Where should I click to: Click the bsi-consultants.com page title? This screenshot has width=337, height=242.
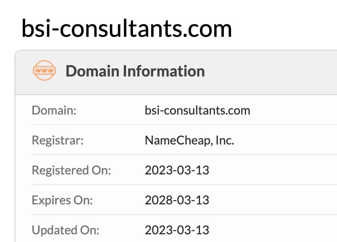(x=126, y=28)
